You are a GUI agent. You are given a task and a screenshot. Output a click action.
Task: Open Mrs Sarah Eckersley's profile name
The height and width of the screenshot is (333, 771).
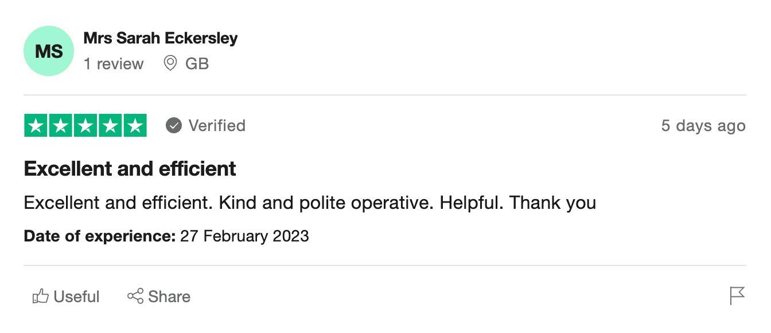click(x=161, y=38)
